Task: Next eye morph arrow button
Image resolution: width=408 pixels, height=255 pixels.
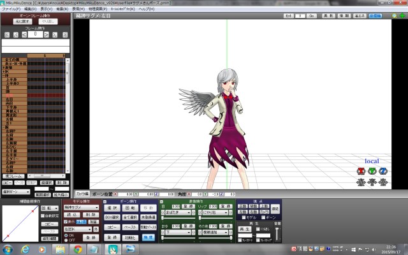Action: click(x=193, y=212)
